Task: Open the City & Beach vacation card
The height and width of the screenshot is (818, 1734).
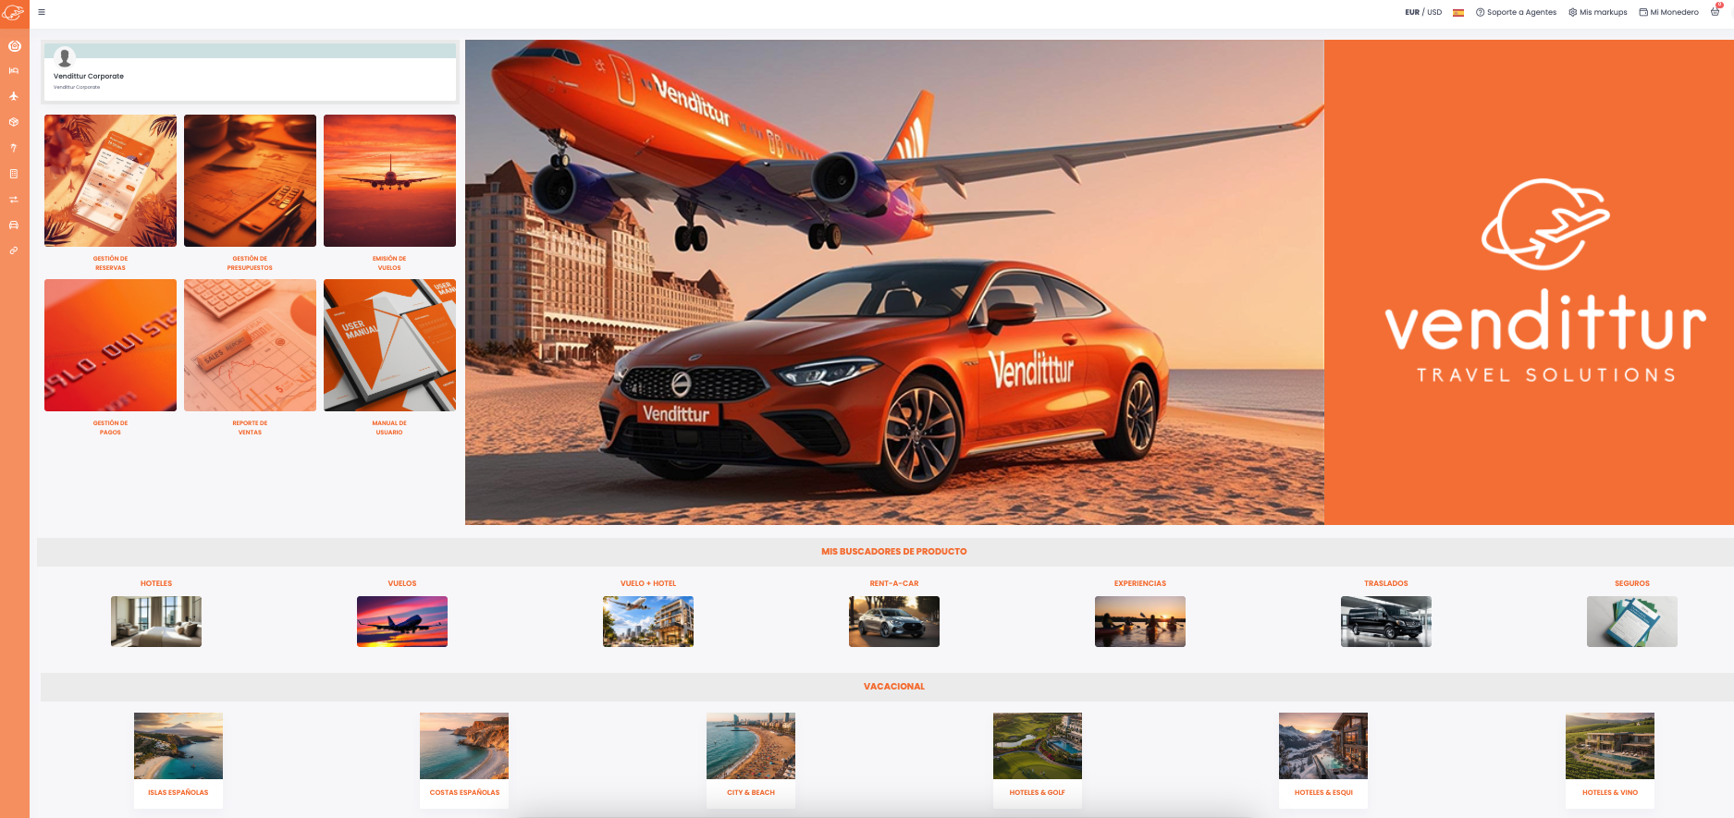Action: (751, 760)
